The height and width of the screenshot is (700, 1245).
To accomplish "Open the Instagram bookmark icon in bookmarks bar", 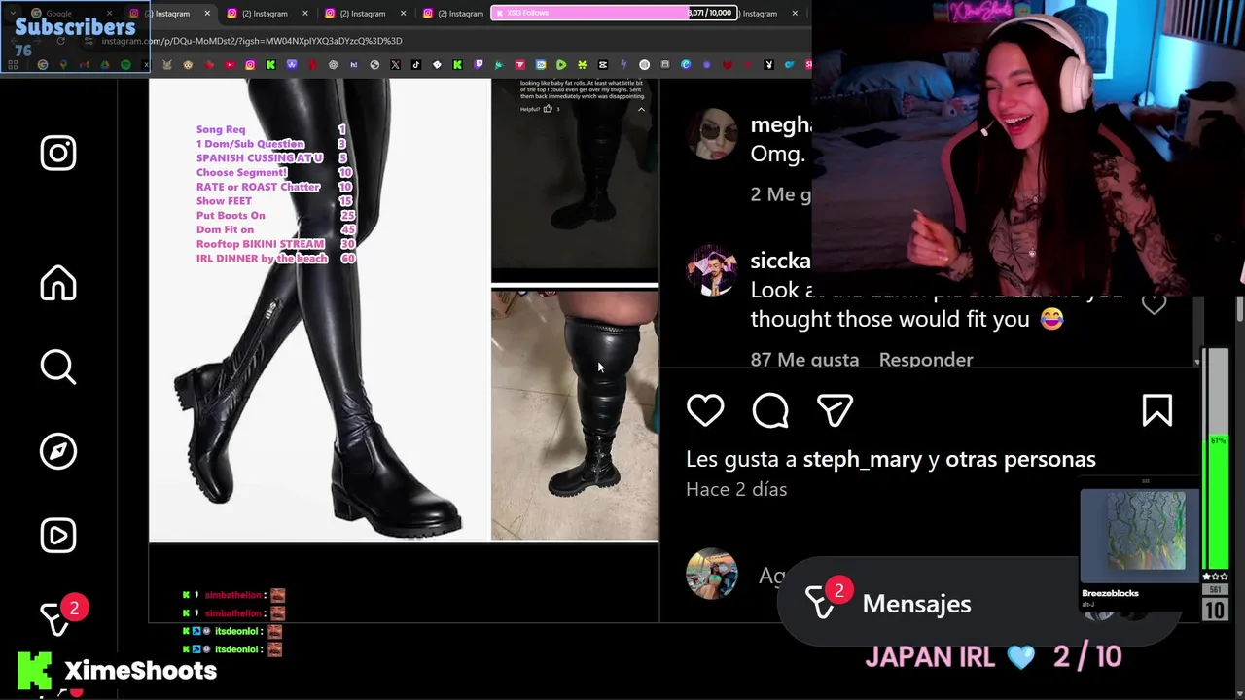I will (x=250, y=65).
